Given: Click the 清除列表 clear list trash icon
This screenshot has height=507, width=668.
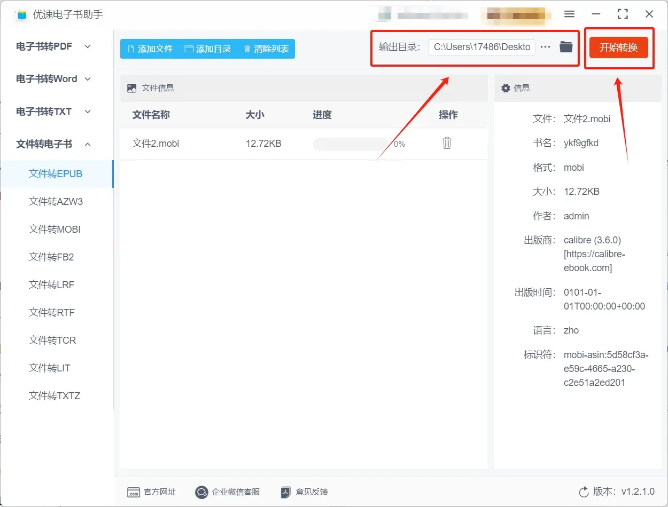Looking at the screenshot, I should coord(246,48).
